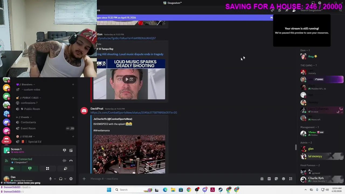This screenshot has width=345, height=194.
Task: Open Notification Settings bell in header
Action: 280,10
